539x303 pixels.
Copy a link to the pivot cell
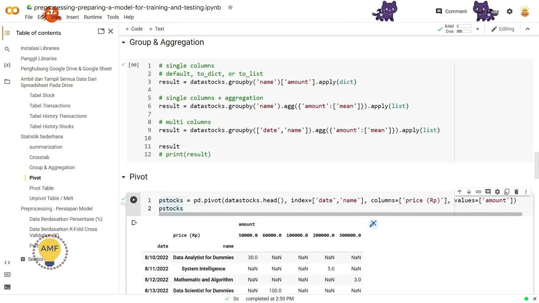(478, 191)
